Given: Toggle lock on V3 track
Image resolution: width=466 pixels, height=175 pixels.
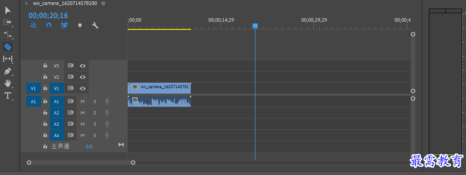Looking at the screenshot, I should point(45,66).
